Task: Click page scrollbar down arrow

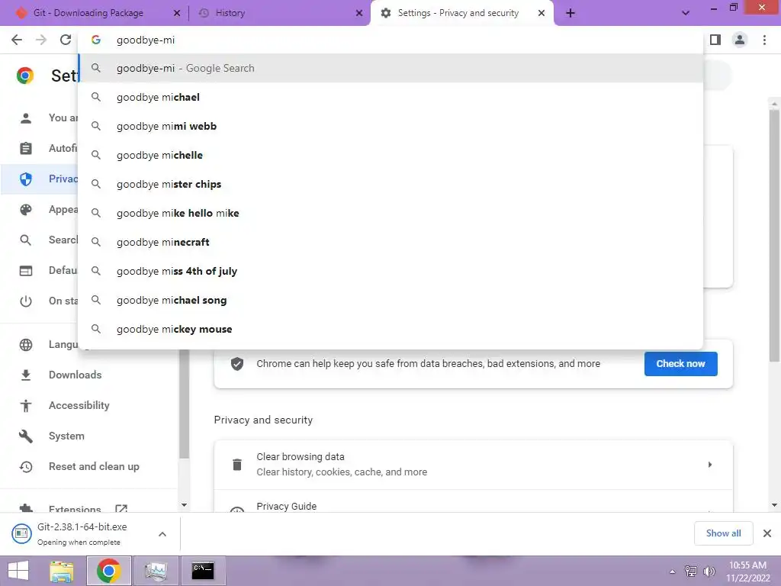Action: click(x=774, y=505)
